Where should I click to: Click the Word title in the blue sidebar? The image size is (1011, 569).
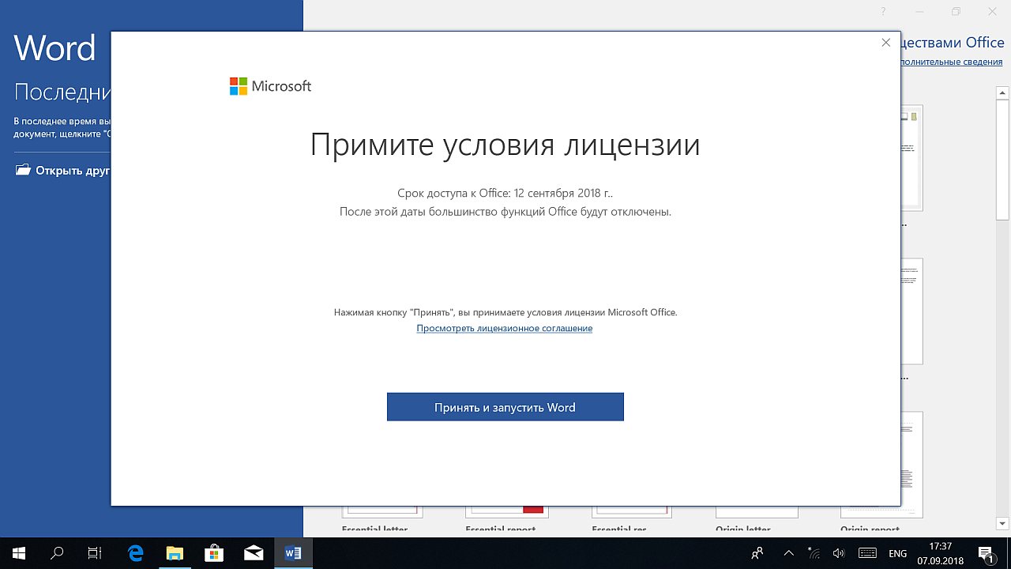(x=54, y=48)
